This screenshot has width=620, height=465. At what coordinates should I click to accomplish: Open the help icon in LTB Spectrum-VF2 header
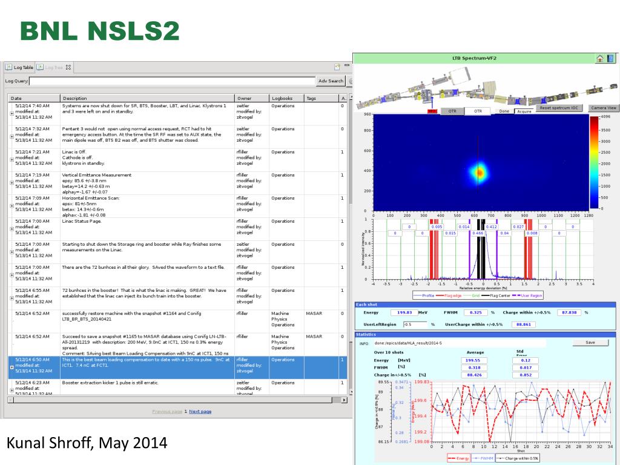[x=611, y=59]
